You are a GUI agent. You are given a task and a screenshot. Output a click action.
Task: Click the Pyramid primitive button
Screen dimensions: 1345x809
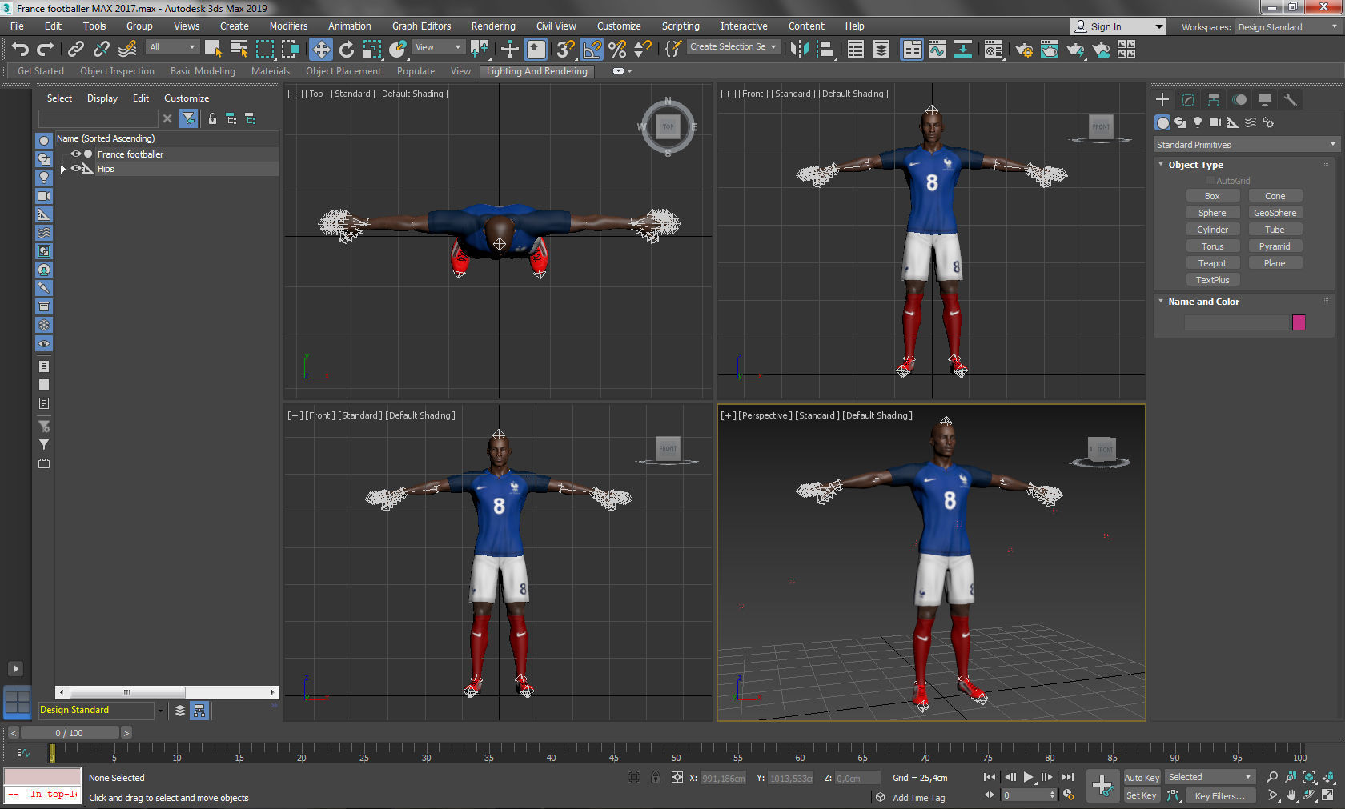[x=1275, y=246]
